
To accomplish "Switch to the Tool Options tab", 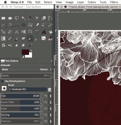I will pos(10,61).
